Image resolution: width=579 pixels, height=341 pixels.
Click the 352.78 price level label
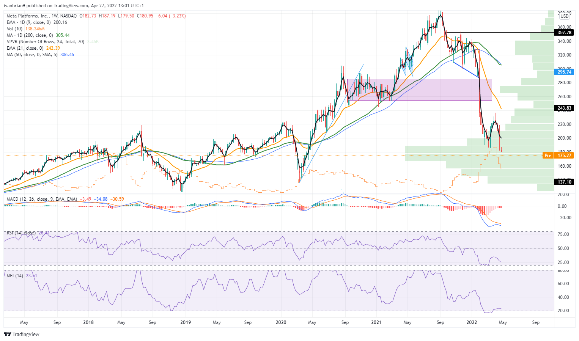(564, 33)
